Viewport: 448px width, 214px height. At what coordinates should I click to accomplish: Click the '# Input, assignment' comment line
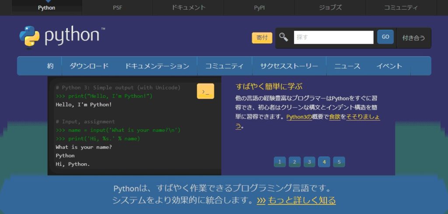coord(85,121)
